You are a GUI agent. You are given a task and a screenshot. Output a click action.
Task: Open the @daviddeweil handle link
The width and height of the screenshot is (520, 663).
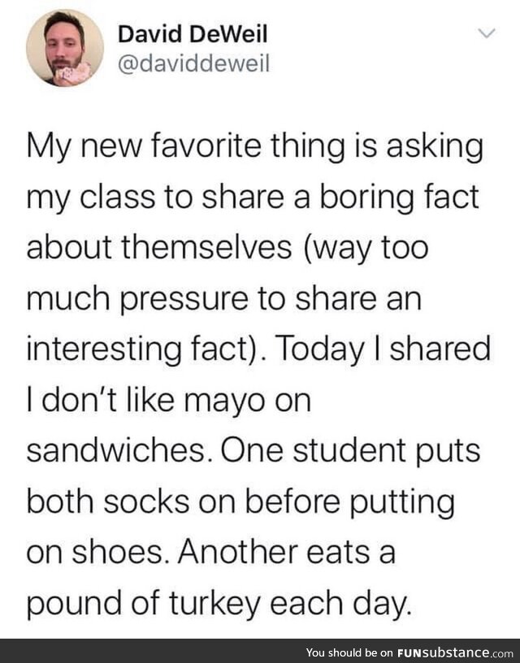click(193, 64)
